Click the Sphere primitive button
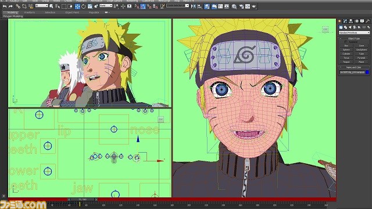372x209 pixels. (x=346, y=49)
